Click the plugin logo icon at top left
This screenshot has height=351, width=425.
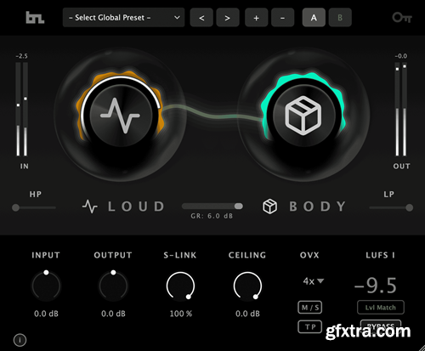click(35, 18)
